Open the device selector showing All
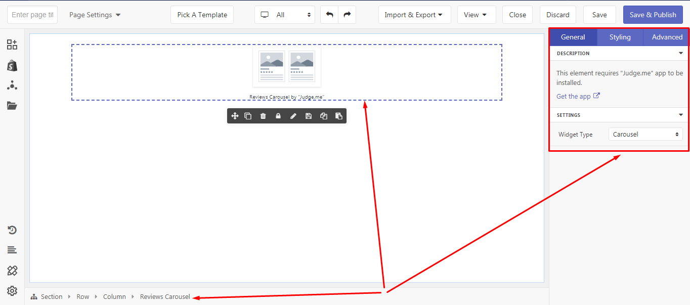This screenshot has width=690, height=305. coord(285,15)
